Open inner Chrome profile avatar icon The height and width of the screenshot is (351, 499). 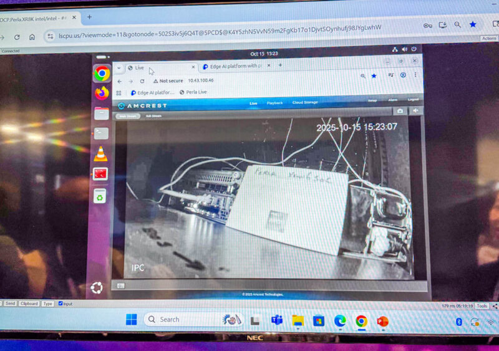[403, 75]
